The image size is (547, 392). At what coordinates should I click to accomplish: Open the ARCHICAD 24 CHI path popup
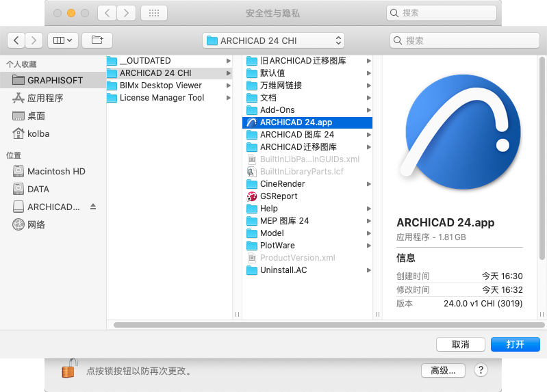[274, 40]
